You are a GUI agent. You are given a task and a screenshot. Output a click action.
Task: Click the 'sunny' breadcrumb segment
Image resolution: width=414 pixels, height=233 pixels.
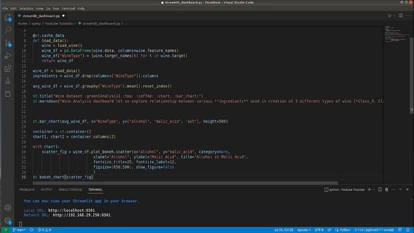[36, 23]
